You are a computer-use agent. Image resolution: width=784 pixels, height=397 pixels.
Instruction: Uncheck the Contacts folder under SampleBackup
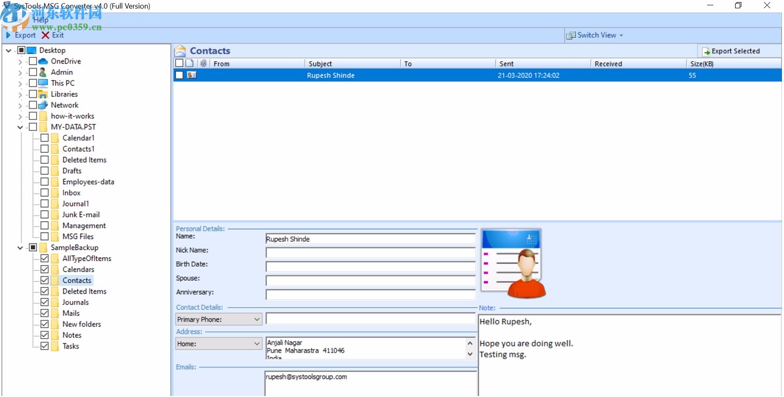pos(44,280)
